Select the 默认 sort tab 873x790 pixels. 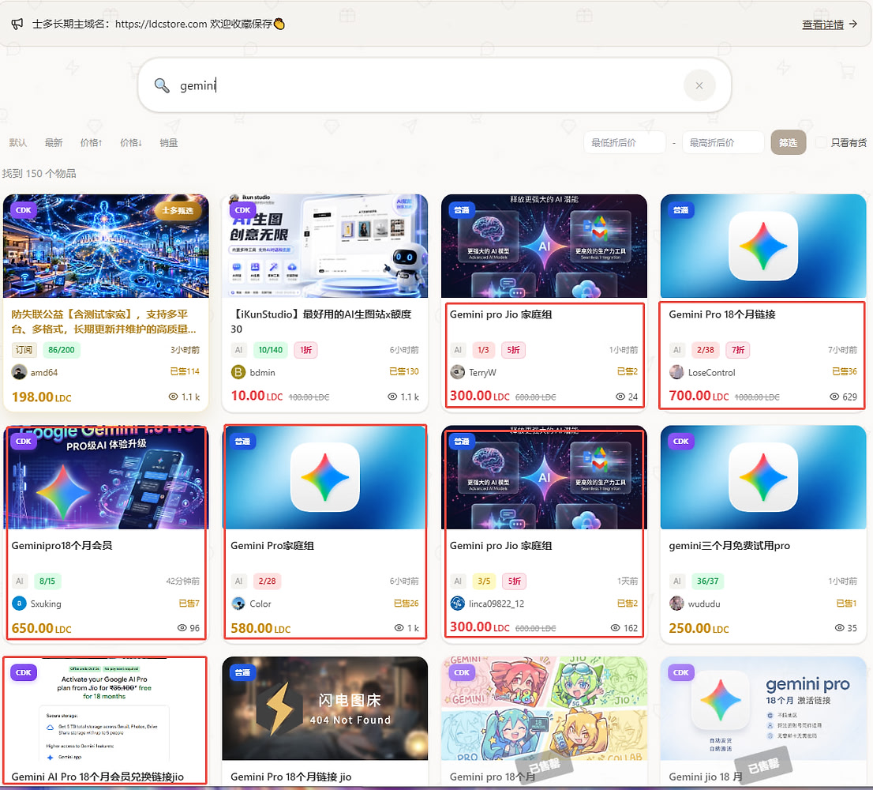[x=18, y=143]
